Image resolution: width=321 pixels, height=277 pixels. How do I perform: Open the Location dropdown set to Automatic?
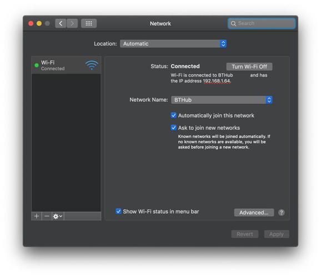[x=173, y=44]
